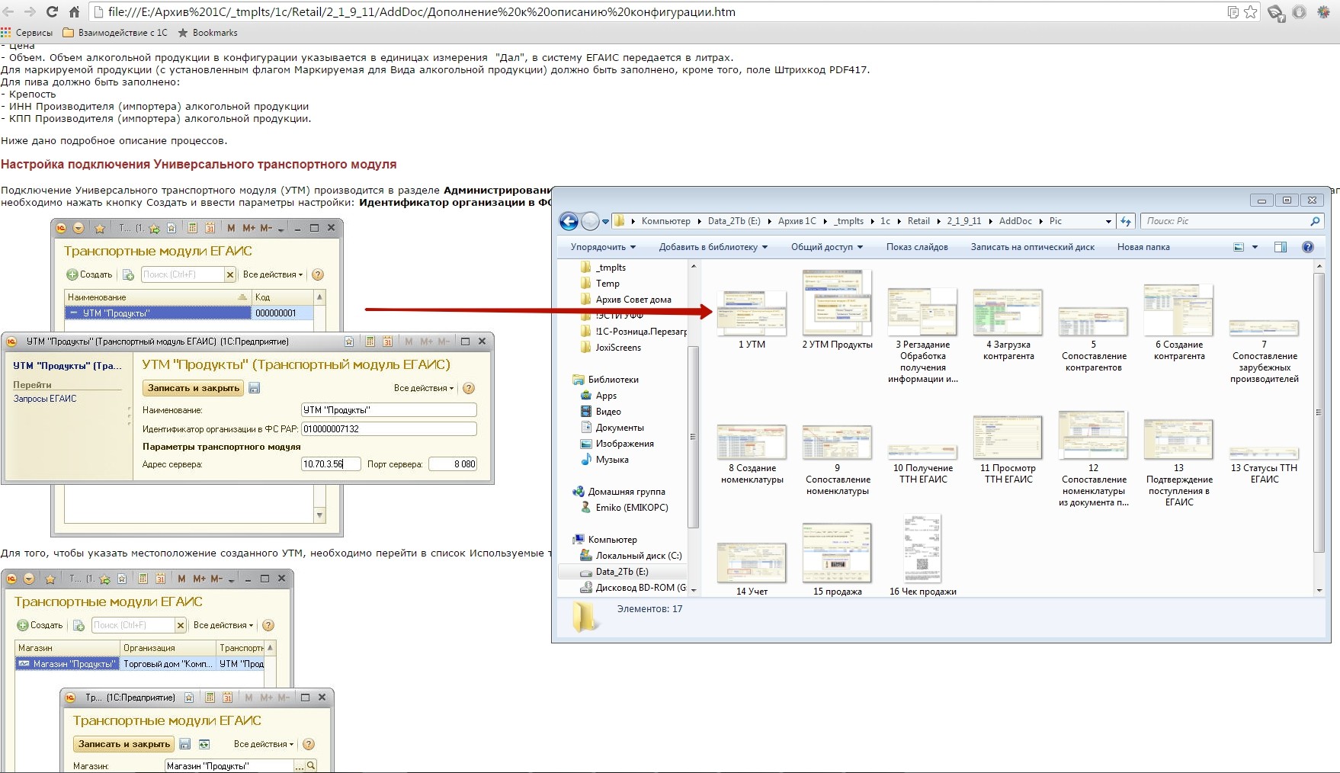
Task: Click Новая папка in Explorer toolbar
Action: tap(1143, 247)
